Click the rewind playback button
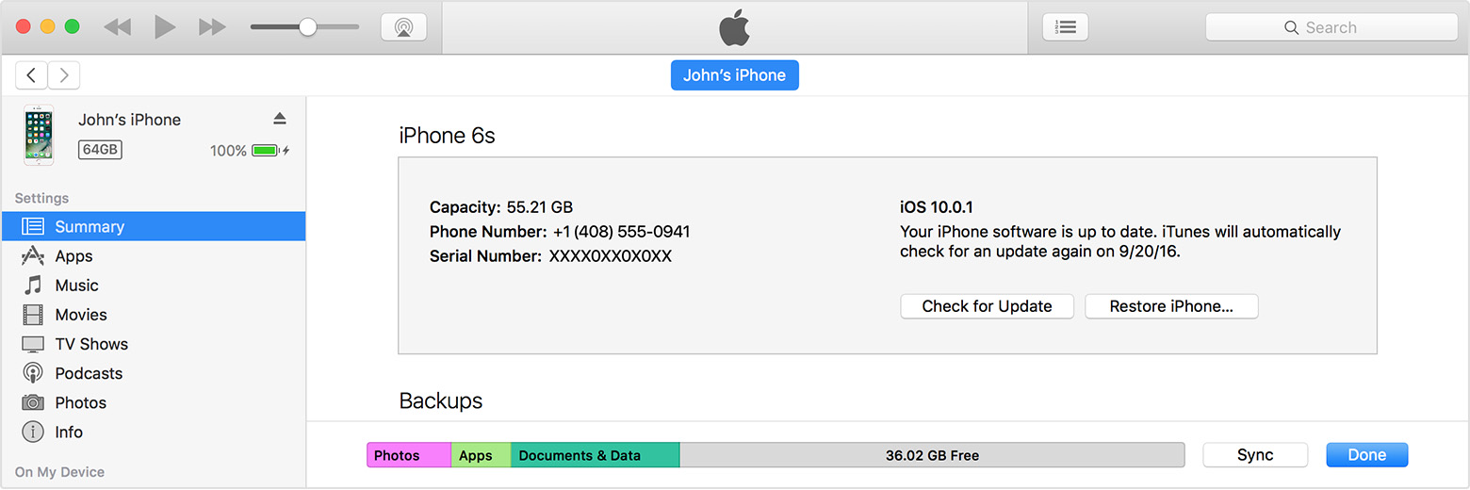This screenshot has height=490, width=1470. point(118,27)
